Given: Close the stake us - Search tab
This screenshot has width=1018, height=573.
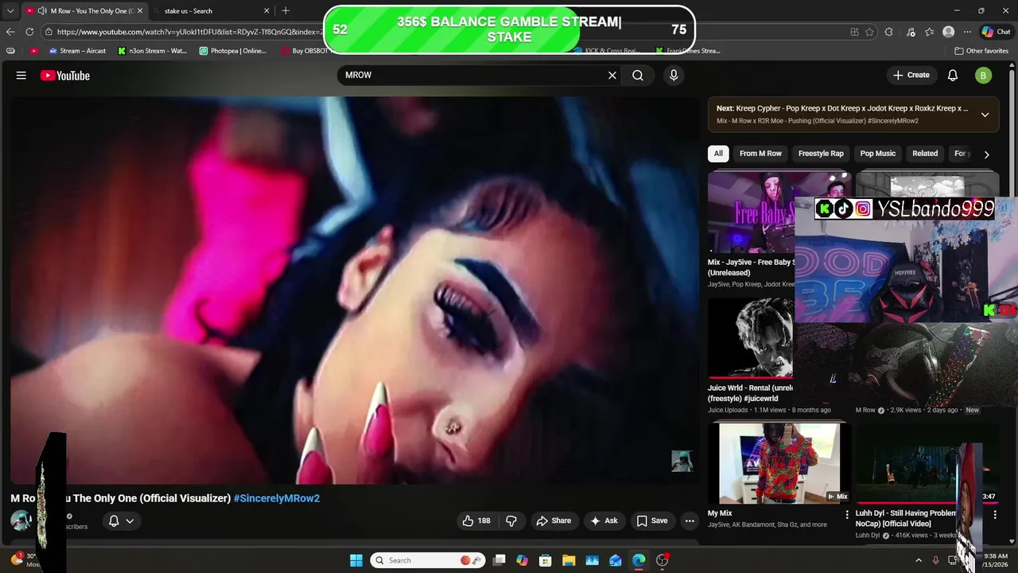Looking at the screenshot, I should [266, 11].
